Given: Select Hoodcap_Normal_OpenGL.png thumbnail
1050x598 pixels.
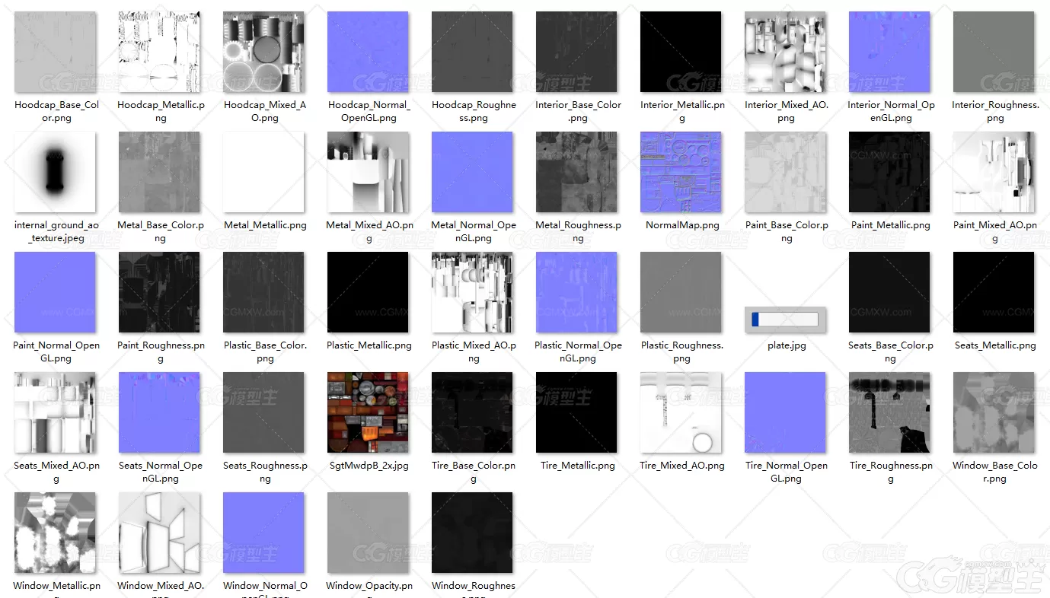Looking at the screenshot, I should click(x=368, y=52).
